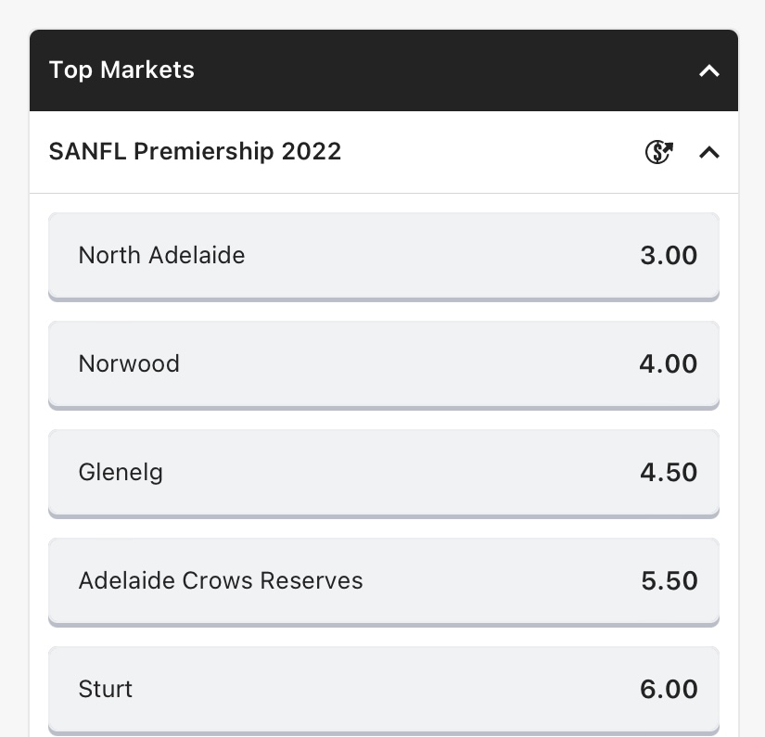Image resolution: width=765 pixels, height=737 pixels.
Task: Click the 3.00 odds value
Action: (x=669, y=256)
